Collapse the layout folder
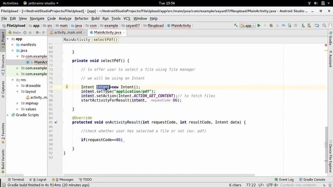 (x=17, y=91)
